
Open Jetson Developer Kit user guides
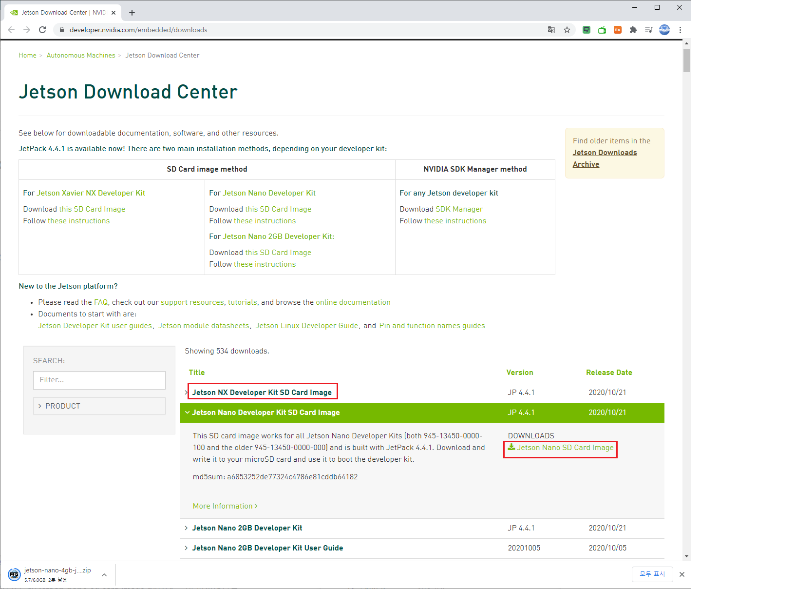95,326
